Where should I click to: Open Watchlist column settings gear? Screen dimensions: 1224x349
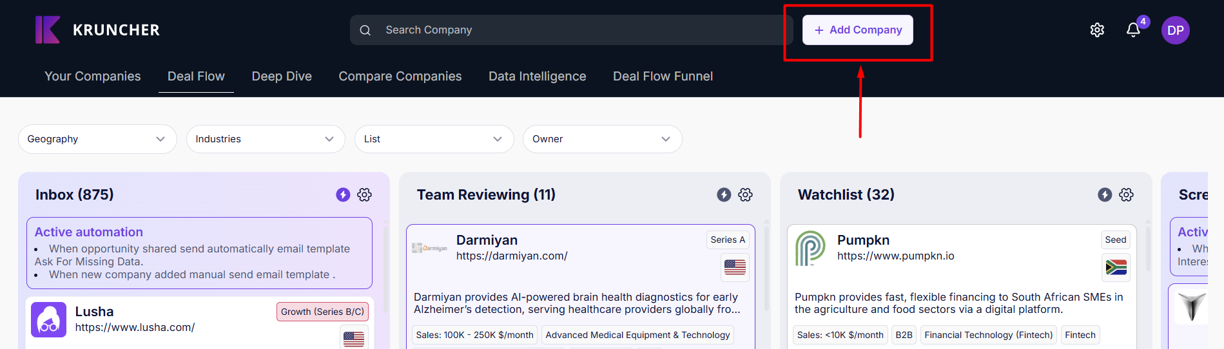1127,194
